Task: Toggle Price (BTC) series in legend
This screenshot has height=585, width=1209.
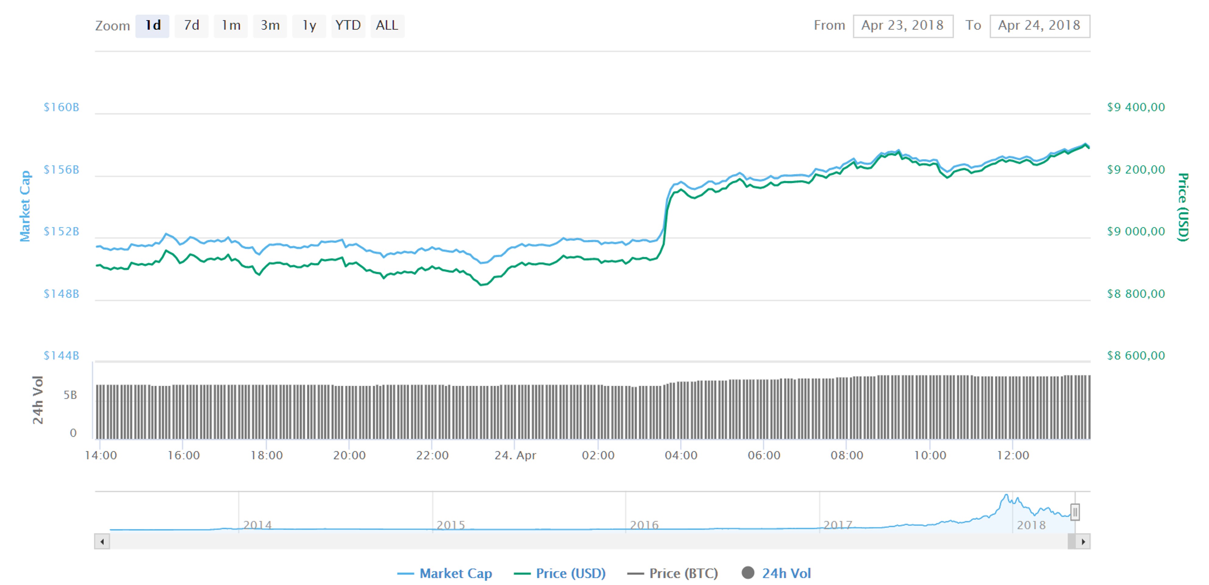Action: [673, 573]
